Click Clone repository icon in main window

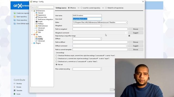click(x=14, y=20)
